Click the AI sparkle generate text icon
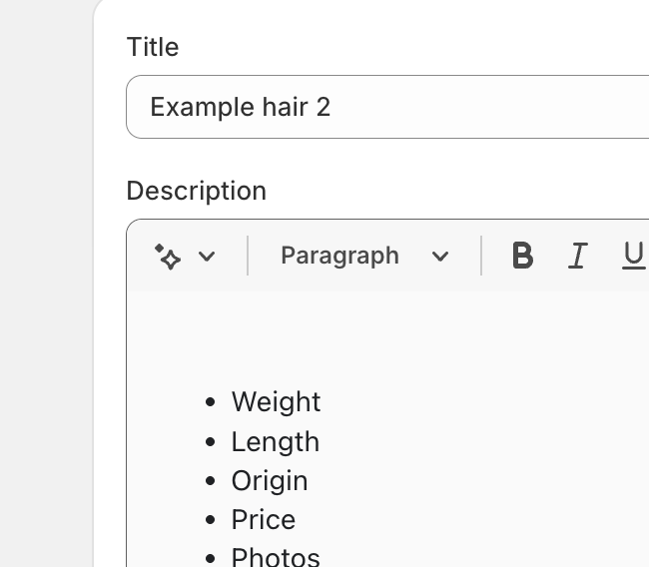 (168, 257)
